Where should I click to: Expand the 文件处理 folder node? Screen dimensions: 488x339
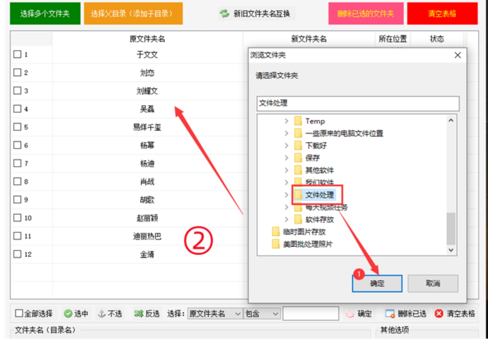pyautogui.click(x=286, y=195)
